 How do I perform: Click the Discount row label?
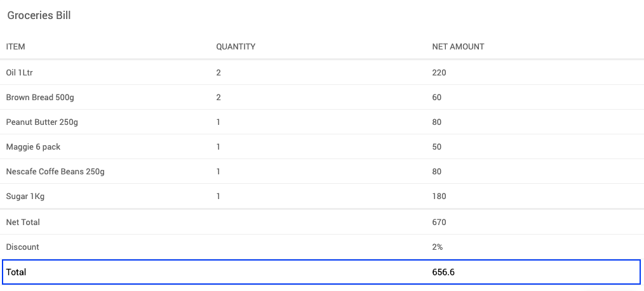click(x=22, y=247)
